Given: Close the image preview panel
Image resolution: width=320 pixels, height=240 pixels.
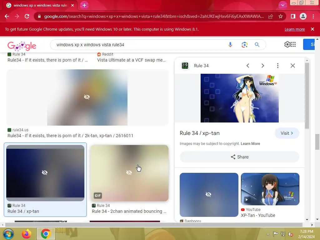Looking at the screenshot, I should 292,66.
